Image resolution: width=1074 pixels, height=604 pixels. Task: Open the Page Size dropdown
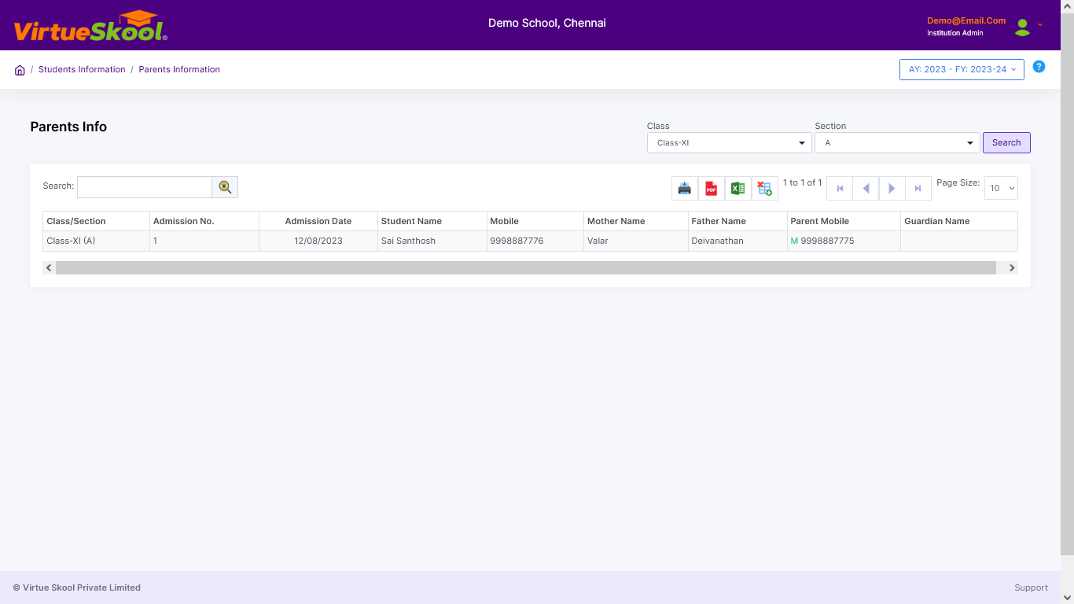(x=1001, y=188)
